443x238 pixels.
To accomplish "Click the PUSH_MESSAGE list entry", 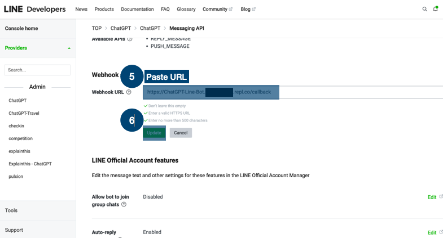I will pyautogui.click(x=170, y=46).
